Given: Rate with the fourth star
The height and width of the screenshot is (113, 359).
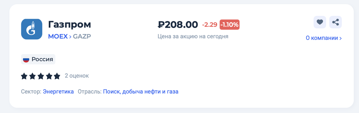Looking at the screenshot, I should tap(49, 76).
